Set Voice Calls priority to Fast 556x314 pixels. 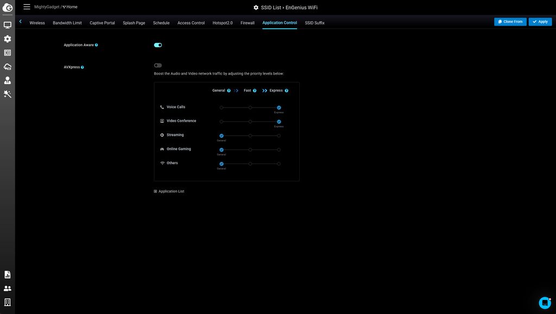(250, 108)
